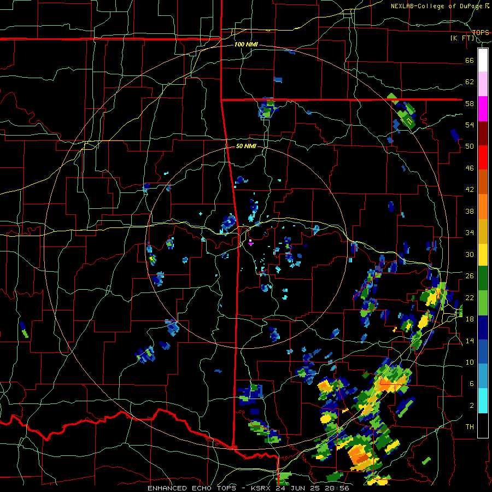The width and height of the screenshot is (492, 492).
Task: Click the cyan swatch in the legend
Action: 483,400
